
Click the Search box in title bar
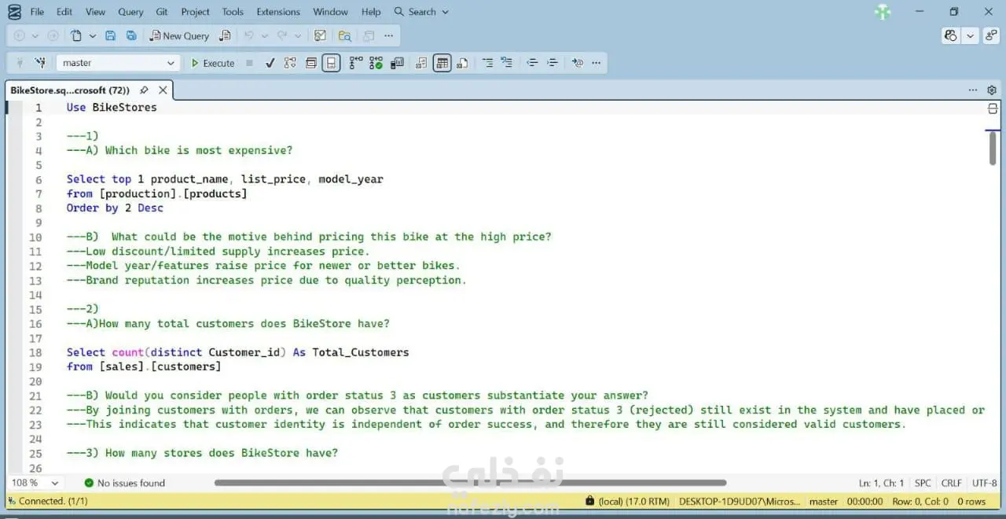(421, 12)
